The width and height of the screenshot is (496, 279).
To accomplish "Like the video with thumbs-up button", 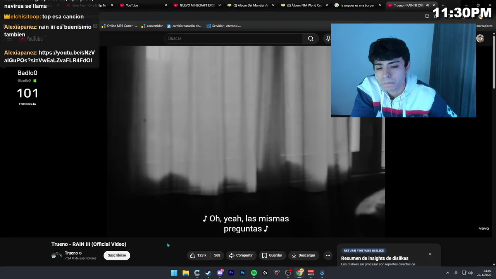I will point(198,255).
